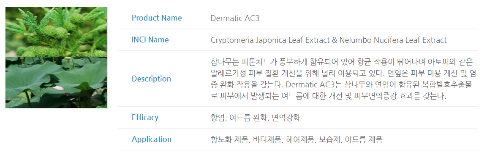Click the Product Name label
Screen dimensions: 487x155
[157, 18]
